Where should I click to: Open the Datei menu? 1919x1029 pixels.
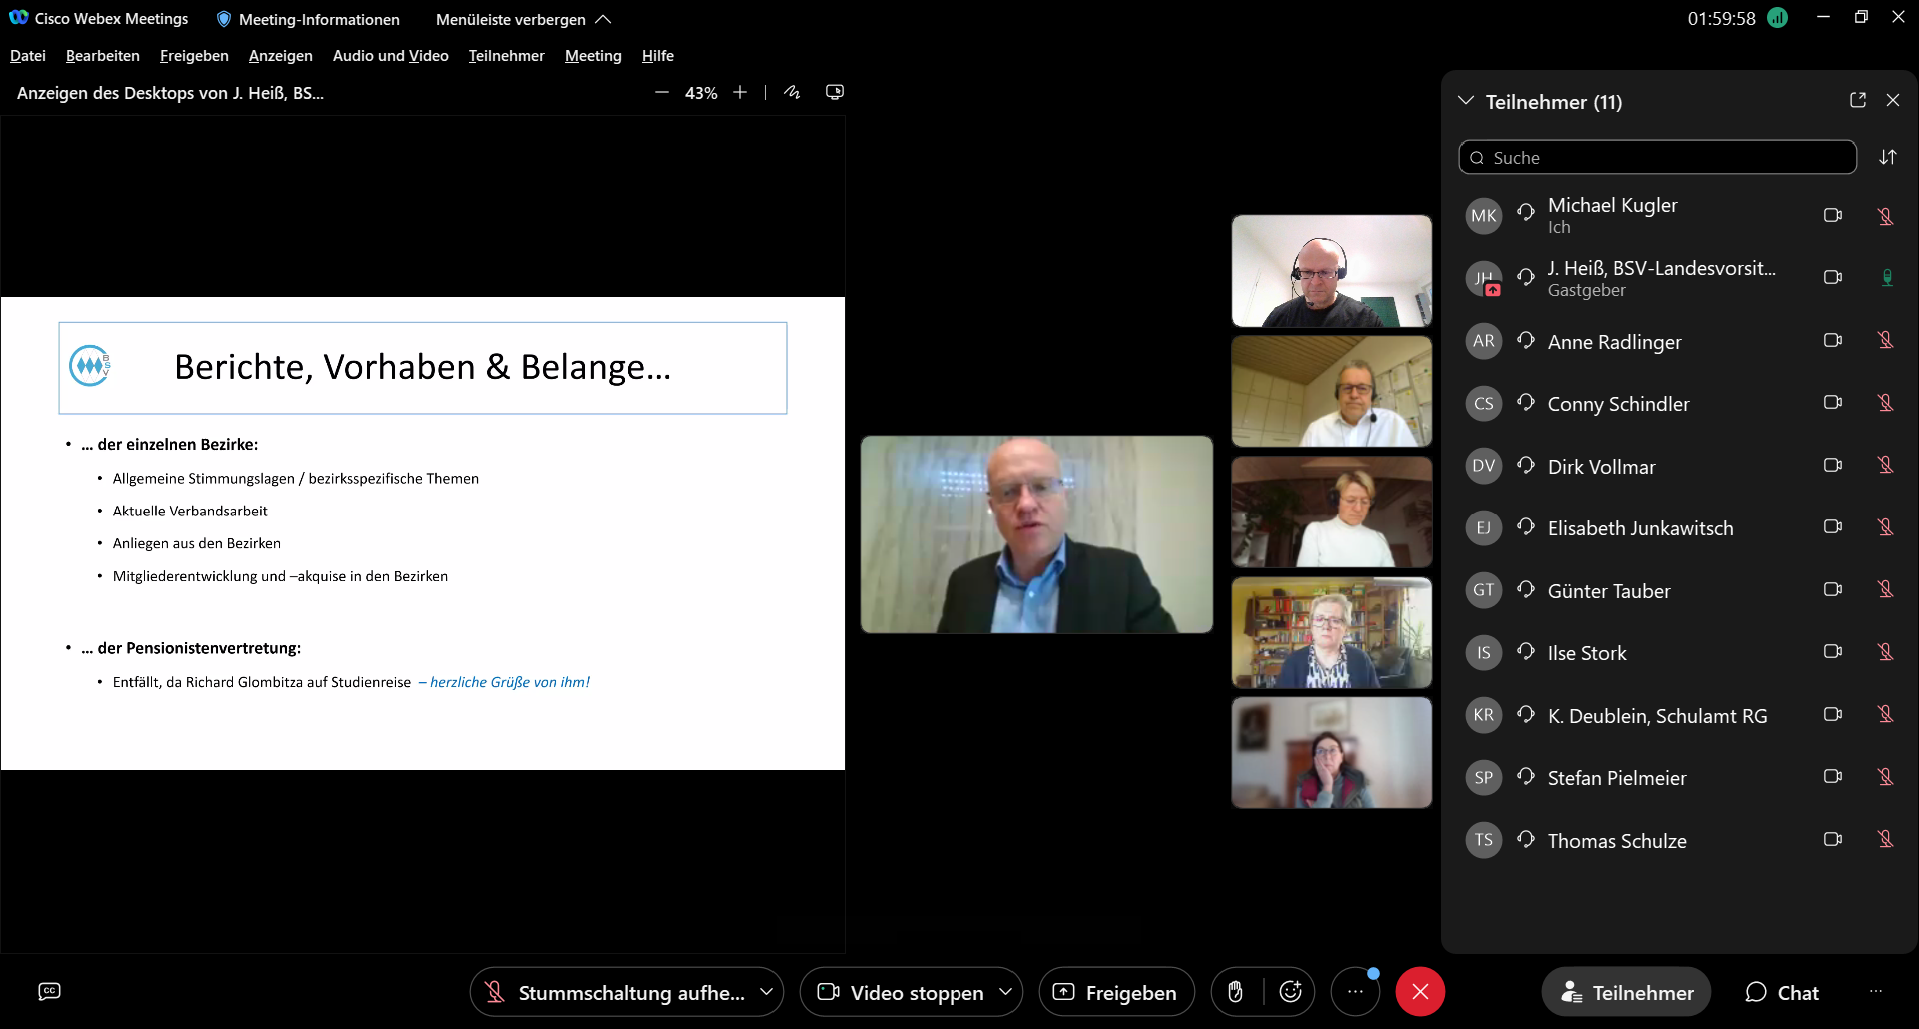28,56
